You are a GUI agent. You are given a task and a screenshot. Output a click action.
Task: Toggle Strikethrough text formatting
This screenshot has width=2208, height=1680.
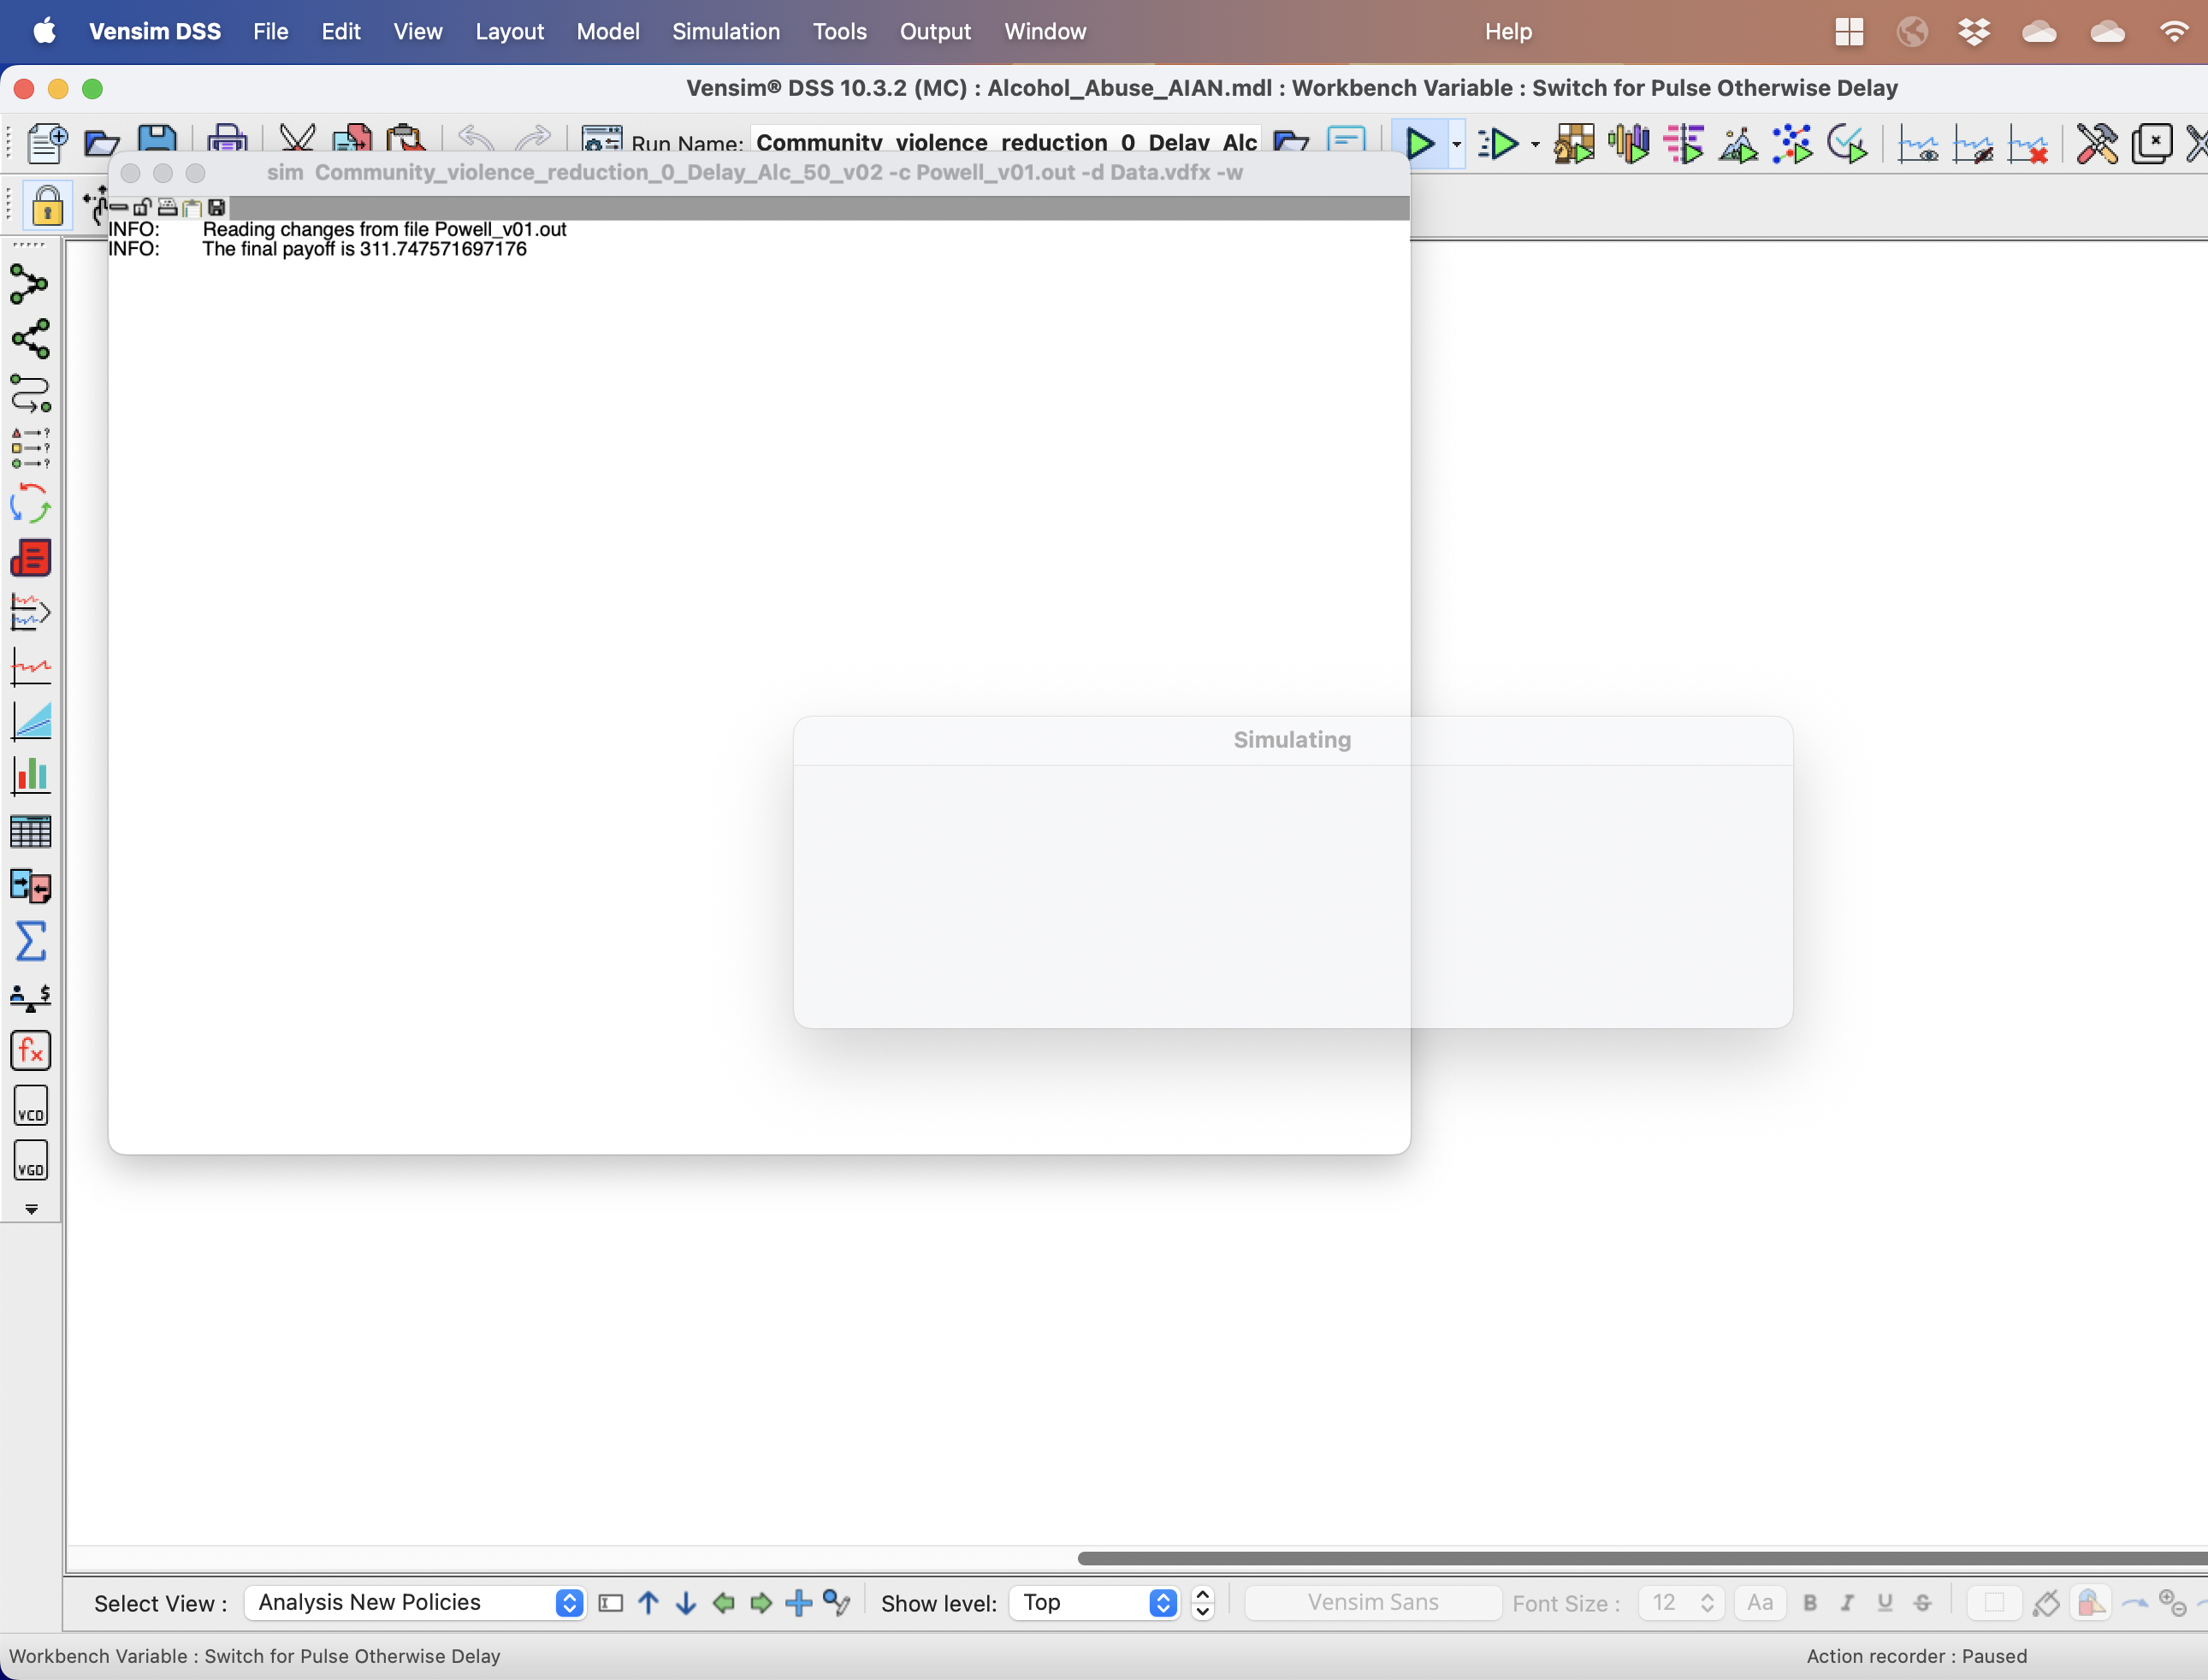1922,1602
